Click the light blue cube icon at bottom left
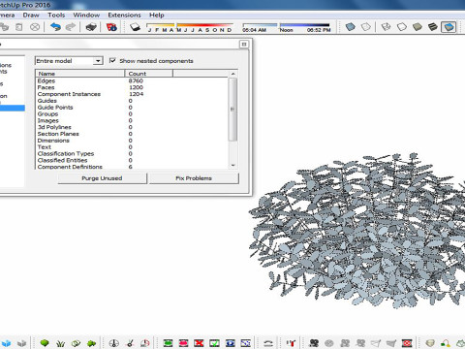This screenshot has height=349, width=465. (x=7, y=343)
